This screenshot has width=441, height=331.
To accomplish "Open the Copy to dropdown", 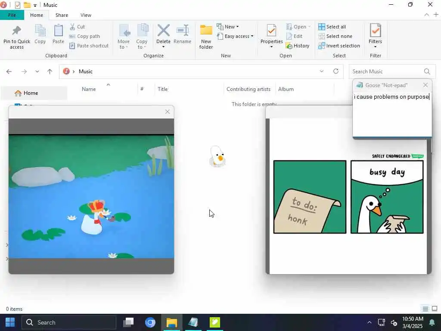I will click(142, 37).
